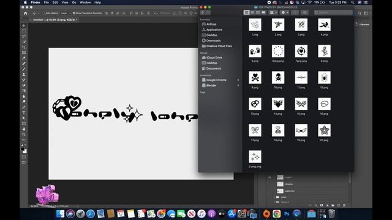Click add layer style fx icon
Viewport: 392px width, 220px height.
click(316, 205)
